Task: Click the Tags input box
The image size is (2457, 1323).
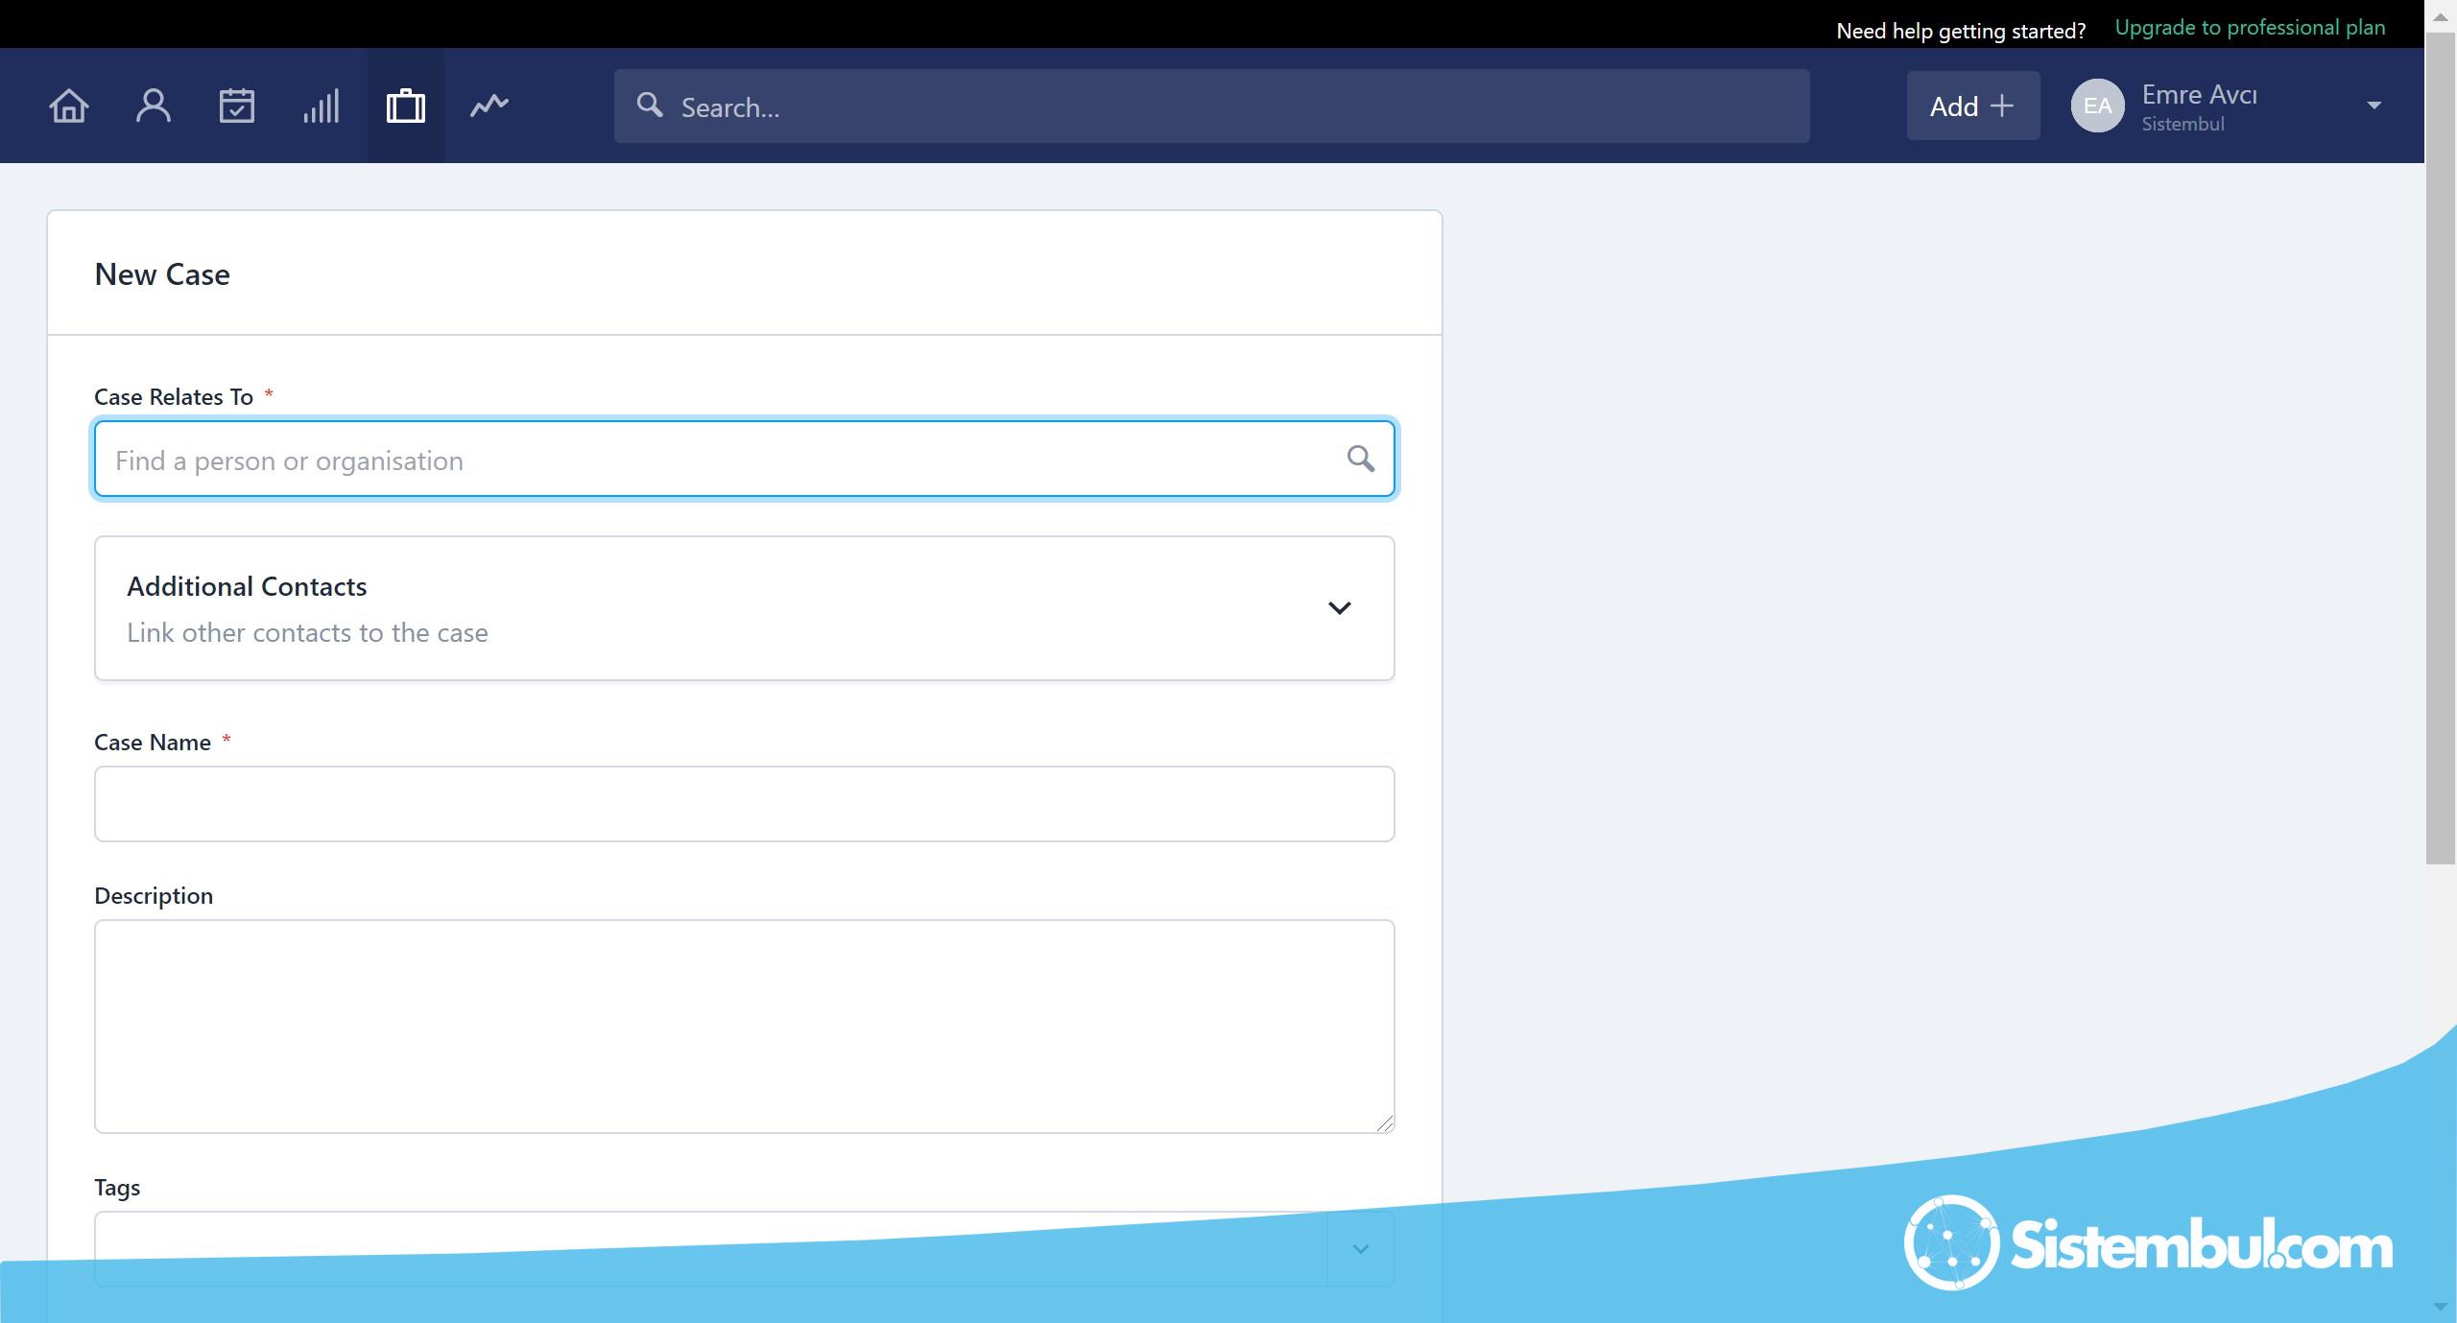Action: pyautogui.click(x=710, y=1249)
